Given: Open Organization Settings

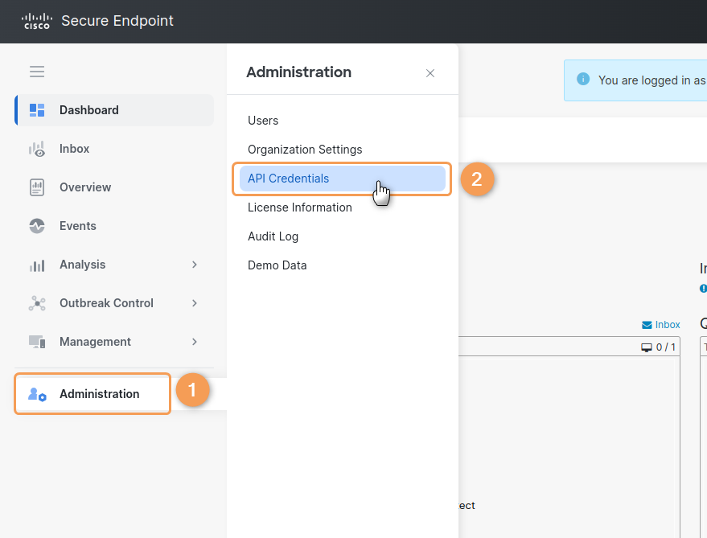Looking at the screenshot, I should 305,150.
